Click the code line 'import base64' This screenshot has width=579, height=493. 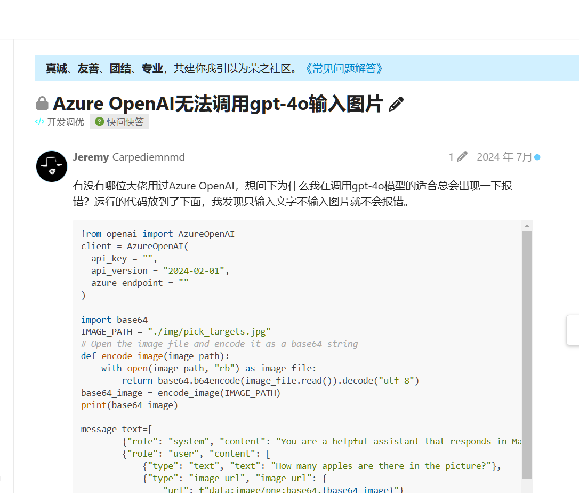click(x=114, y=320)
